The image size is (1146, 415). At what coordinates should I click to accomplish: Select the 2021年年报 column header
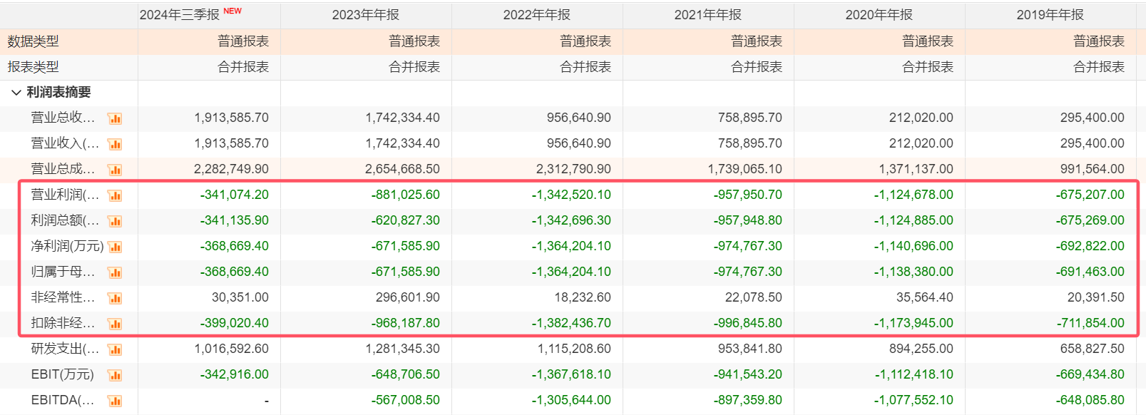(x=707, y=15)
